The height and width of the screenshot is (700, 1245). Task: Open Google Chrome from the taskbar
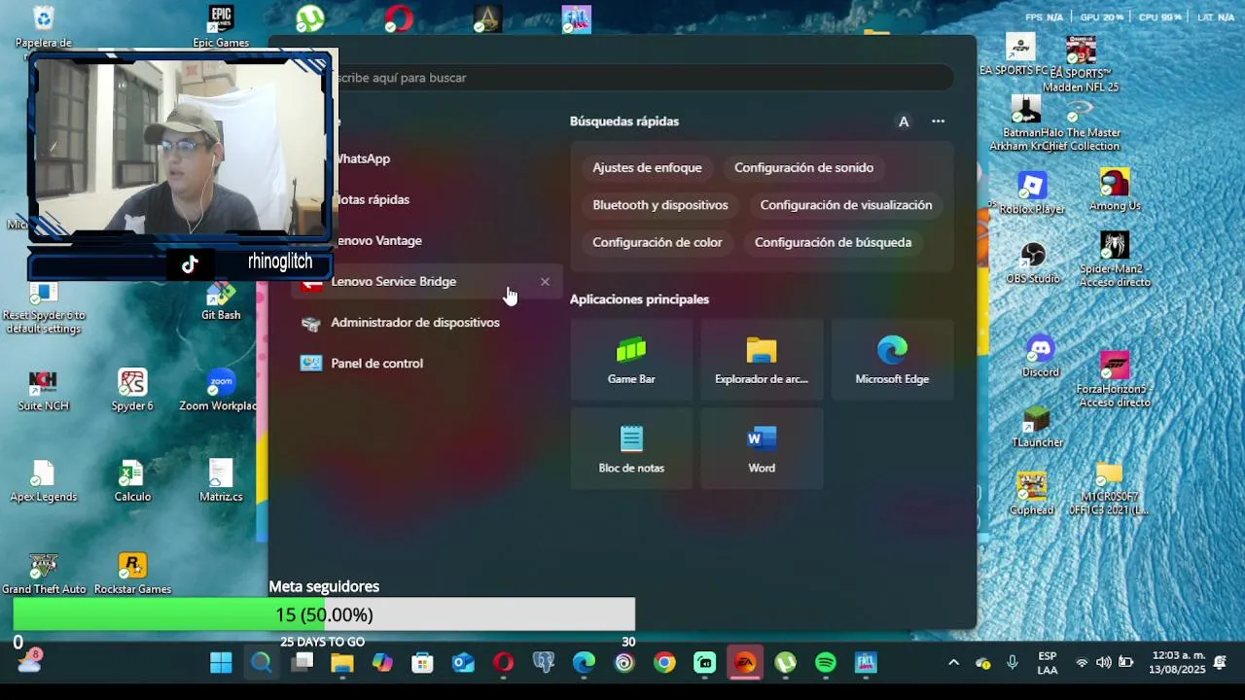click(664, 663)
